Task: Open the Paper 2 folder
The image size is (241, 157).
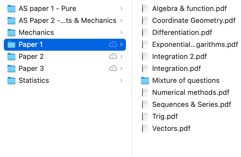Action: [x=31, y=56]
